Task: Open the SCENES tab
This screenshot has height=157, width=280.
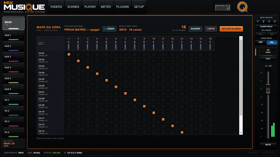Action: pos(73,7)
